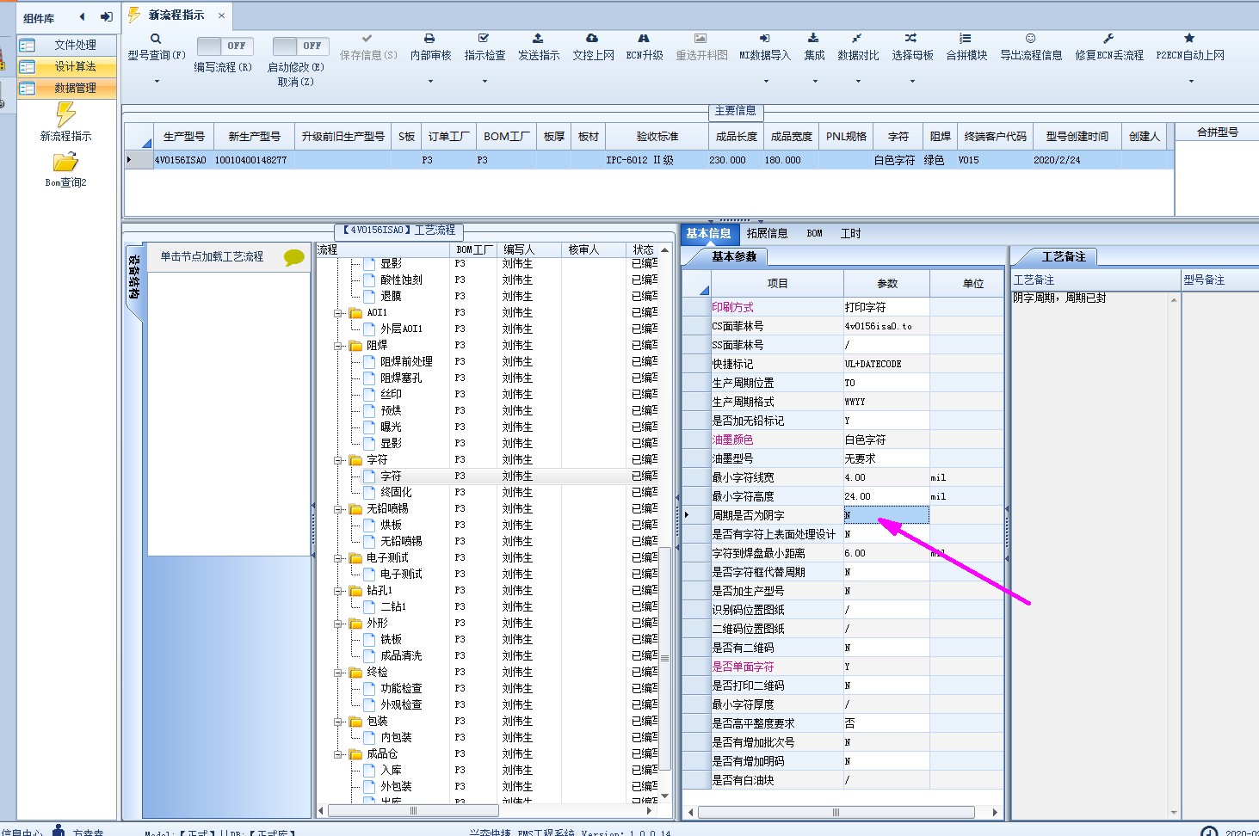The width and height of the screenshot is (1259, 836).
Task: Close the 新流程指示 tab
Action: click(221, 15)
